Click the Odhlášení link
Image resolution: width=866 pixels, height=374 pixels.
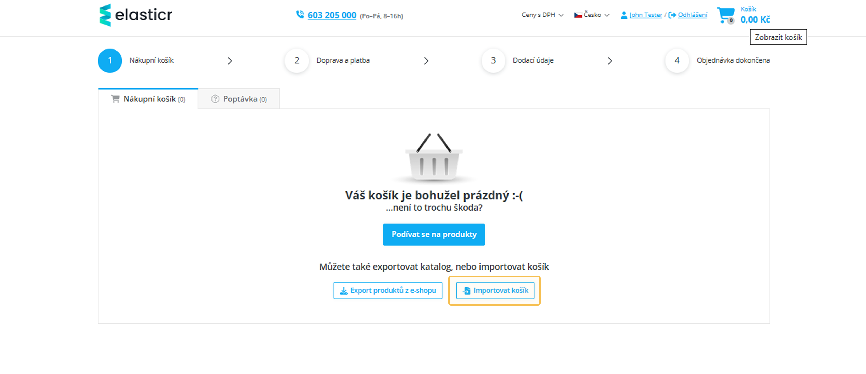pyautogui.click(x=692, y=15)
